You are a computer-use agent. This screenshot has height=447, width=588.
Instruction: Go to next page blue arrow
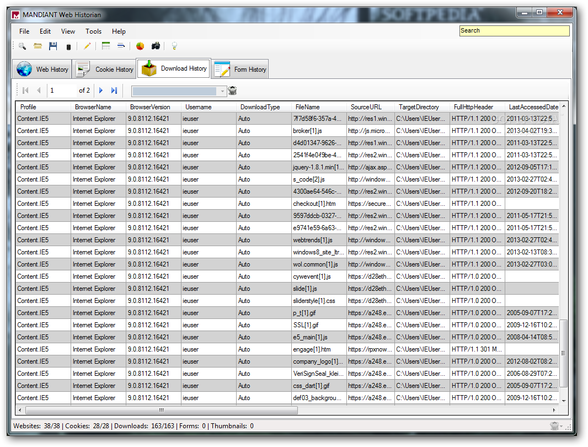(x=100, y=91)
